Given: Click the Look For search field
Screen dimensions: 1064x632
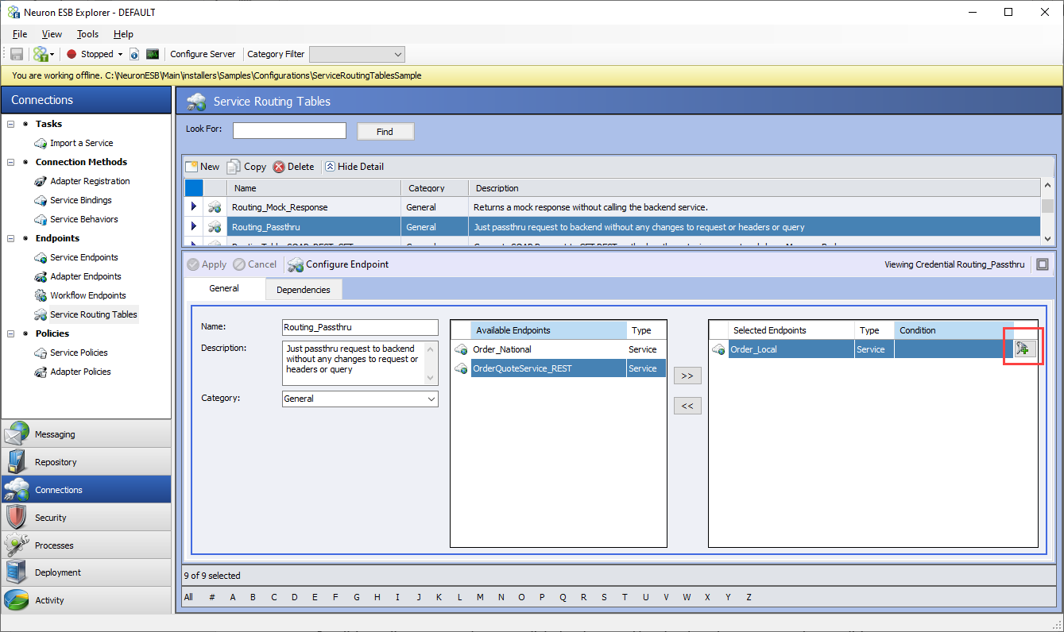Looking at the screenshot, I should (x=289, y=131).
